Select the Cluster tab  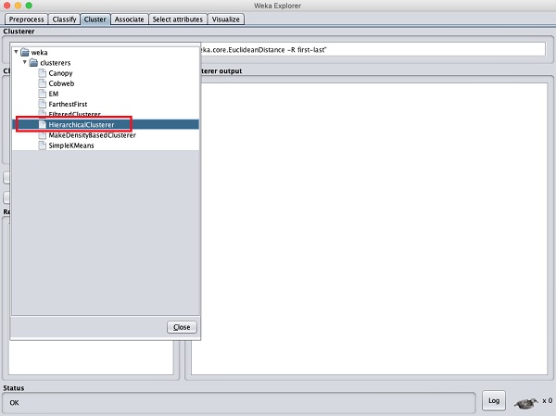(95, 19)
